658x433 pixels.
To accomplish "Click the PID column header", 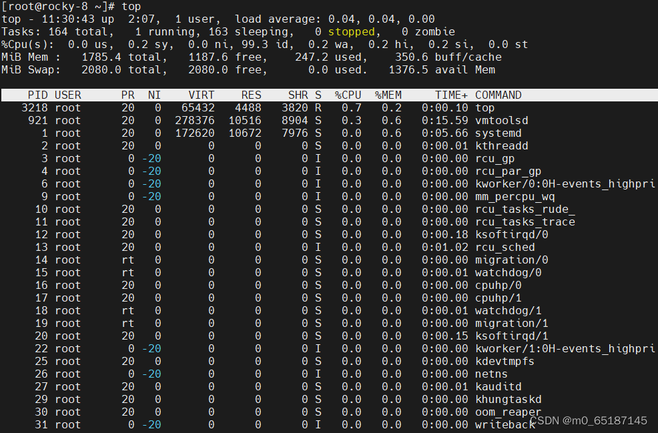I will click(38, 95).
